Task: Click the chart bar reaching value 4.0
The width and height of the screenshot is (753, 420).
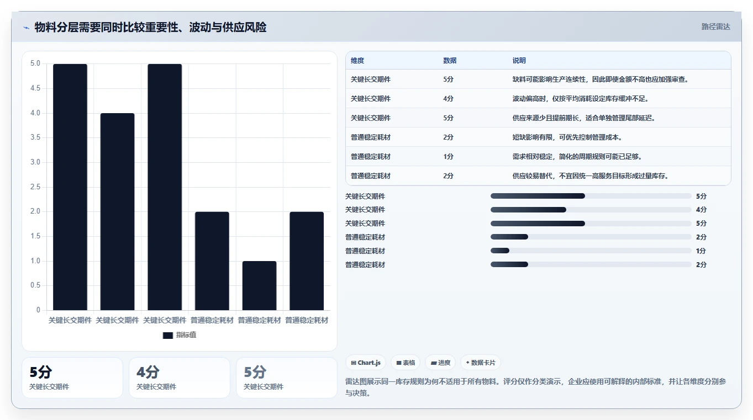Action: point(117,212)
